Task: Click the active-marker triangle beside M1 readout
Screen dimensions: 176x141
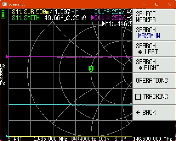Action: [104, 24]
